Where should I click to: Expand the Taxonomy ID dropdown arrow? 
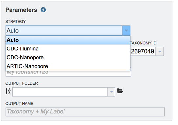(x=160, y=51)
